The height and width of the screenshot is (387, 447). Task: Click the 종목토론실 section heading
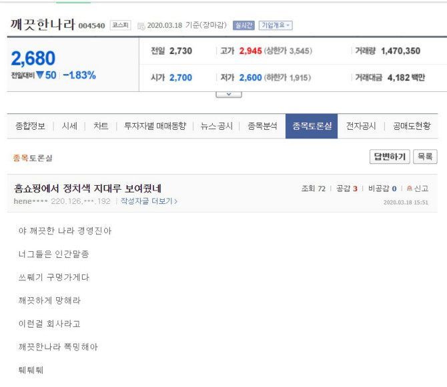33,158
